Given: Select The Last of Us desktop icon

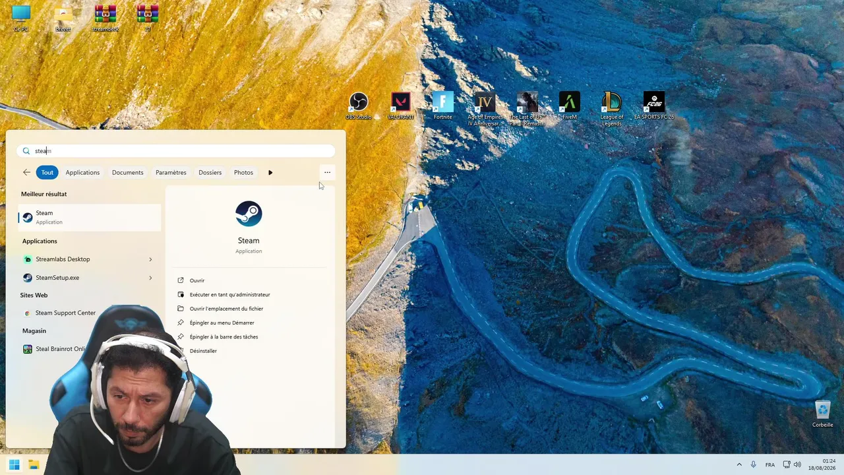Looking at the screenshot, I should pyautogui.click(x=527, y=109).
